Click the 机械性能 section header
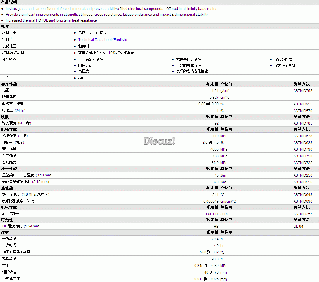This screenshot has width=319, height=282. 9,129
